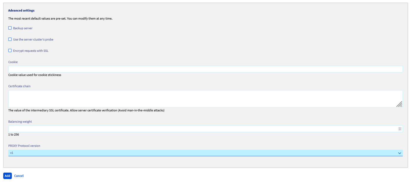Screen dimensions: 412x182
Task: Tick the server cluster's probe checkbox
Action: (x=10, y=39)
